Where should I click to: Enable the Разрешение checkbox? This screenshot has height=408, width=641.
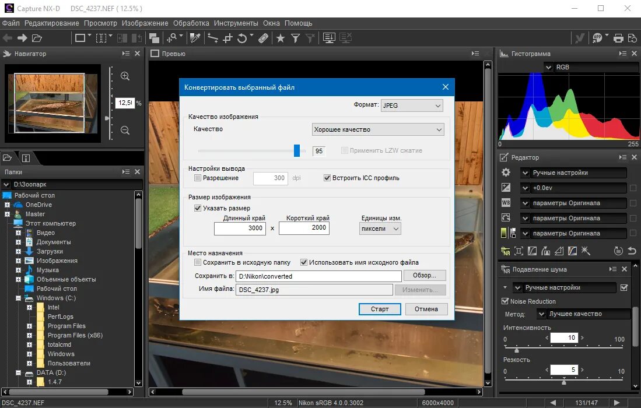[198, 178]
